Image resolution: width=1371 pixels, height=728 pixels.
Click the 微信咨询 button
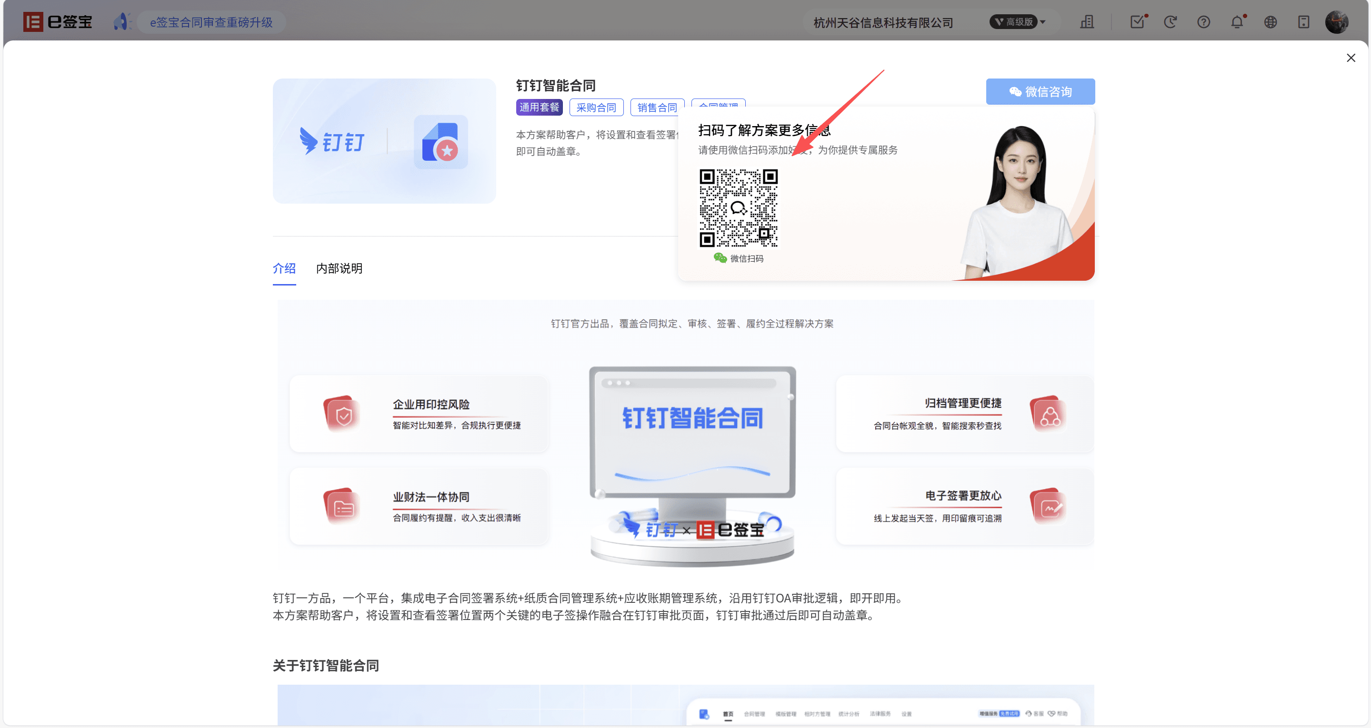tap(1040, 91)
